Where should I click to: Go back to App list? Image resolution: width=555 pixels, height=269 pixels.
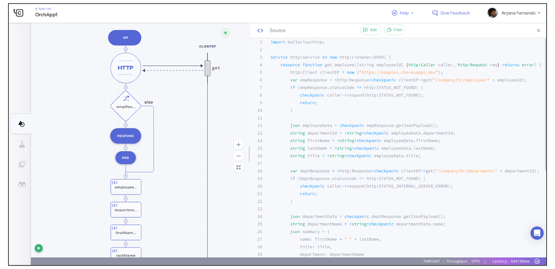tap(43, 9)
